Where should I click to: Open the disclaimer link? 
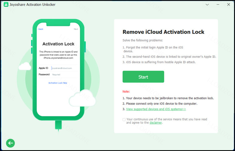155,123
